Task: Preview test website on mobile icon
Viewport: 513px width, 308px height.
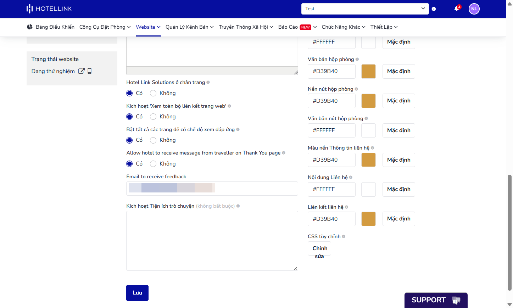Action: coord(90,71)
